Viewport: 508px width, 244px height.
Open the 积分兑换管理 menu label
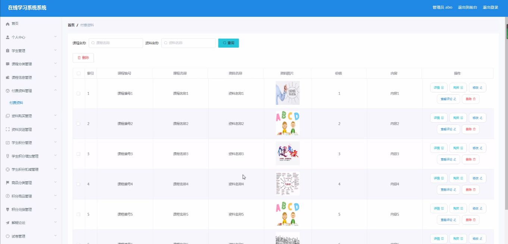pyautogui.click(x=22, y=209)
